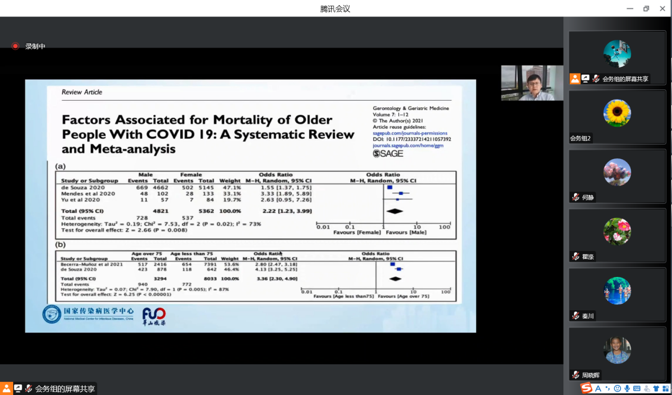Open Sogou skin shirt icon
The width and height of the screenshot is (672, 395).
(x=656, y=389)
